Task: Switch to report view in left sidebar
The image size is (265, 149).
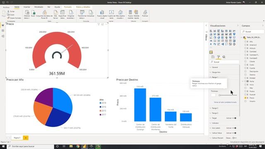Action: 3,25
